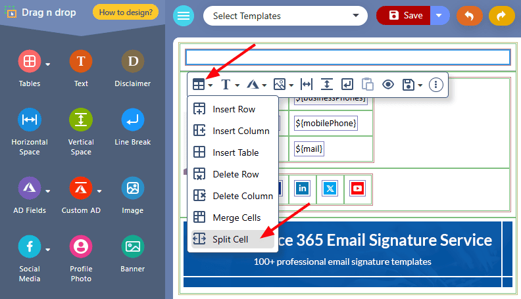Expand the Custom AD dropdown arrow
Screen dimensions: 521x299
[99, 191]
